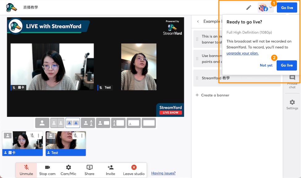Click the 直播教學 broadcast title

click(31, 7)
